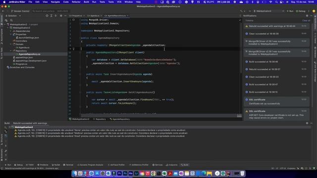Click the editor vertical scrollbar
The width and height of the screenshot is (317, 178).
[241, 48]
